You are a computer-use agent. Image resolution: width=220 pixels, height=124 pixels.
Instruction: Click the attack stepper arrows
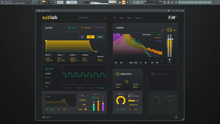51,55
